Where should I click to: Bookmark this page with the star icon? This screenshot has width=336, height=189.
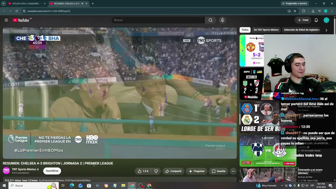point(295,11)
